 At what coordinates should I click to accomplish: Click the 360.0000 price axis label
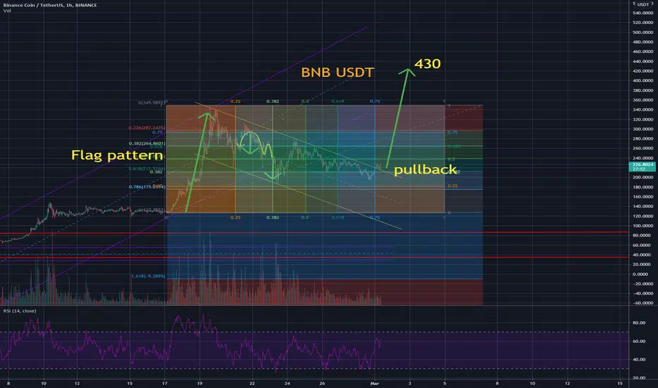coord(642,100)
